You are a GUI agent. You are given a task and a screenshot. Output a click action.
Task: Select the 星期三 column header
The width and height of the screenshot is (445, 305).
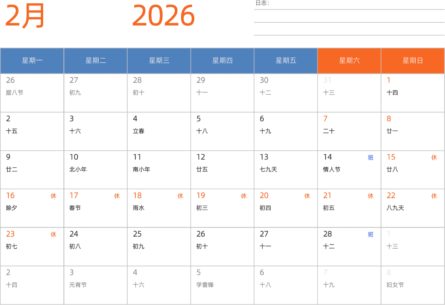(159, 60)
